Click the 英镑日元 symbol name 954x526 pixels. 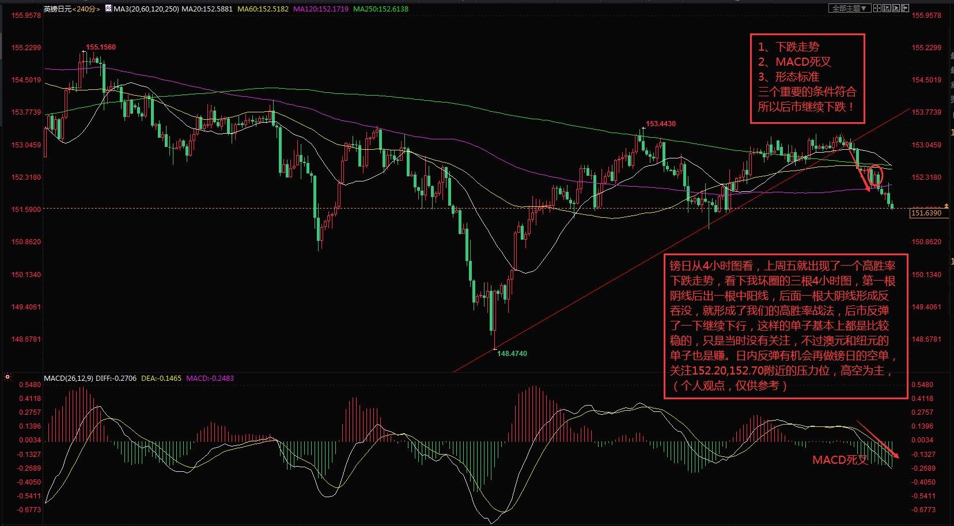(58, 9)
